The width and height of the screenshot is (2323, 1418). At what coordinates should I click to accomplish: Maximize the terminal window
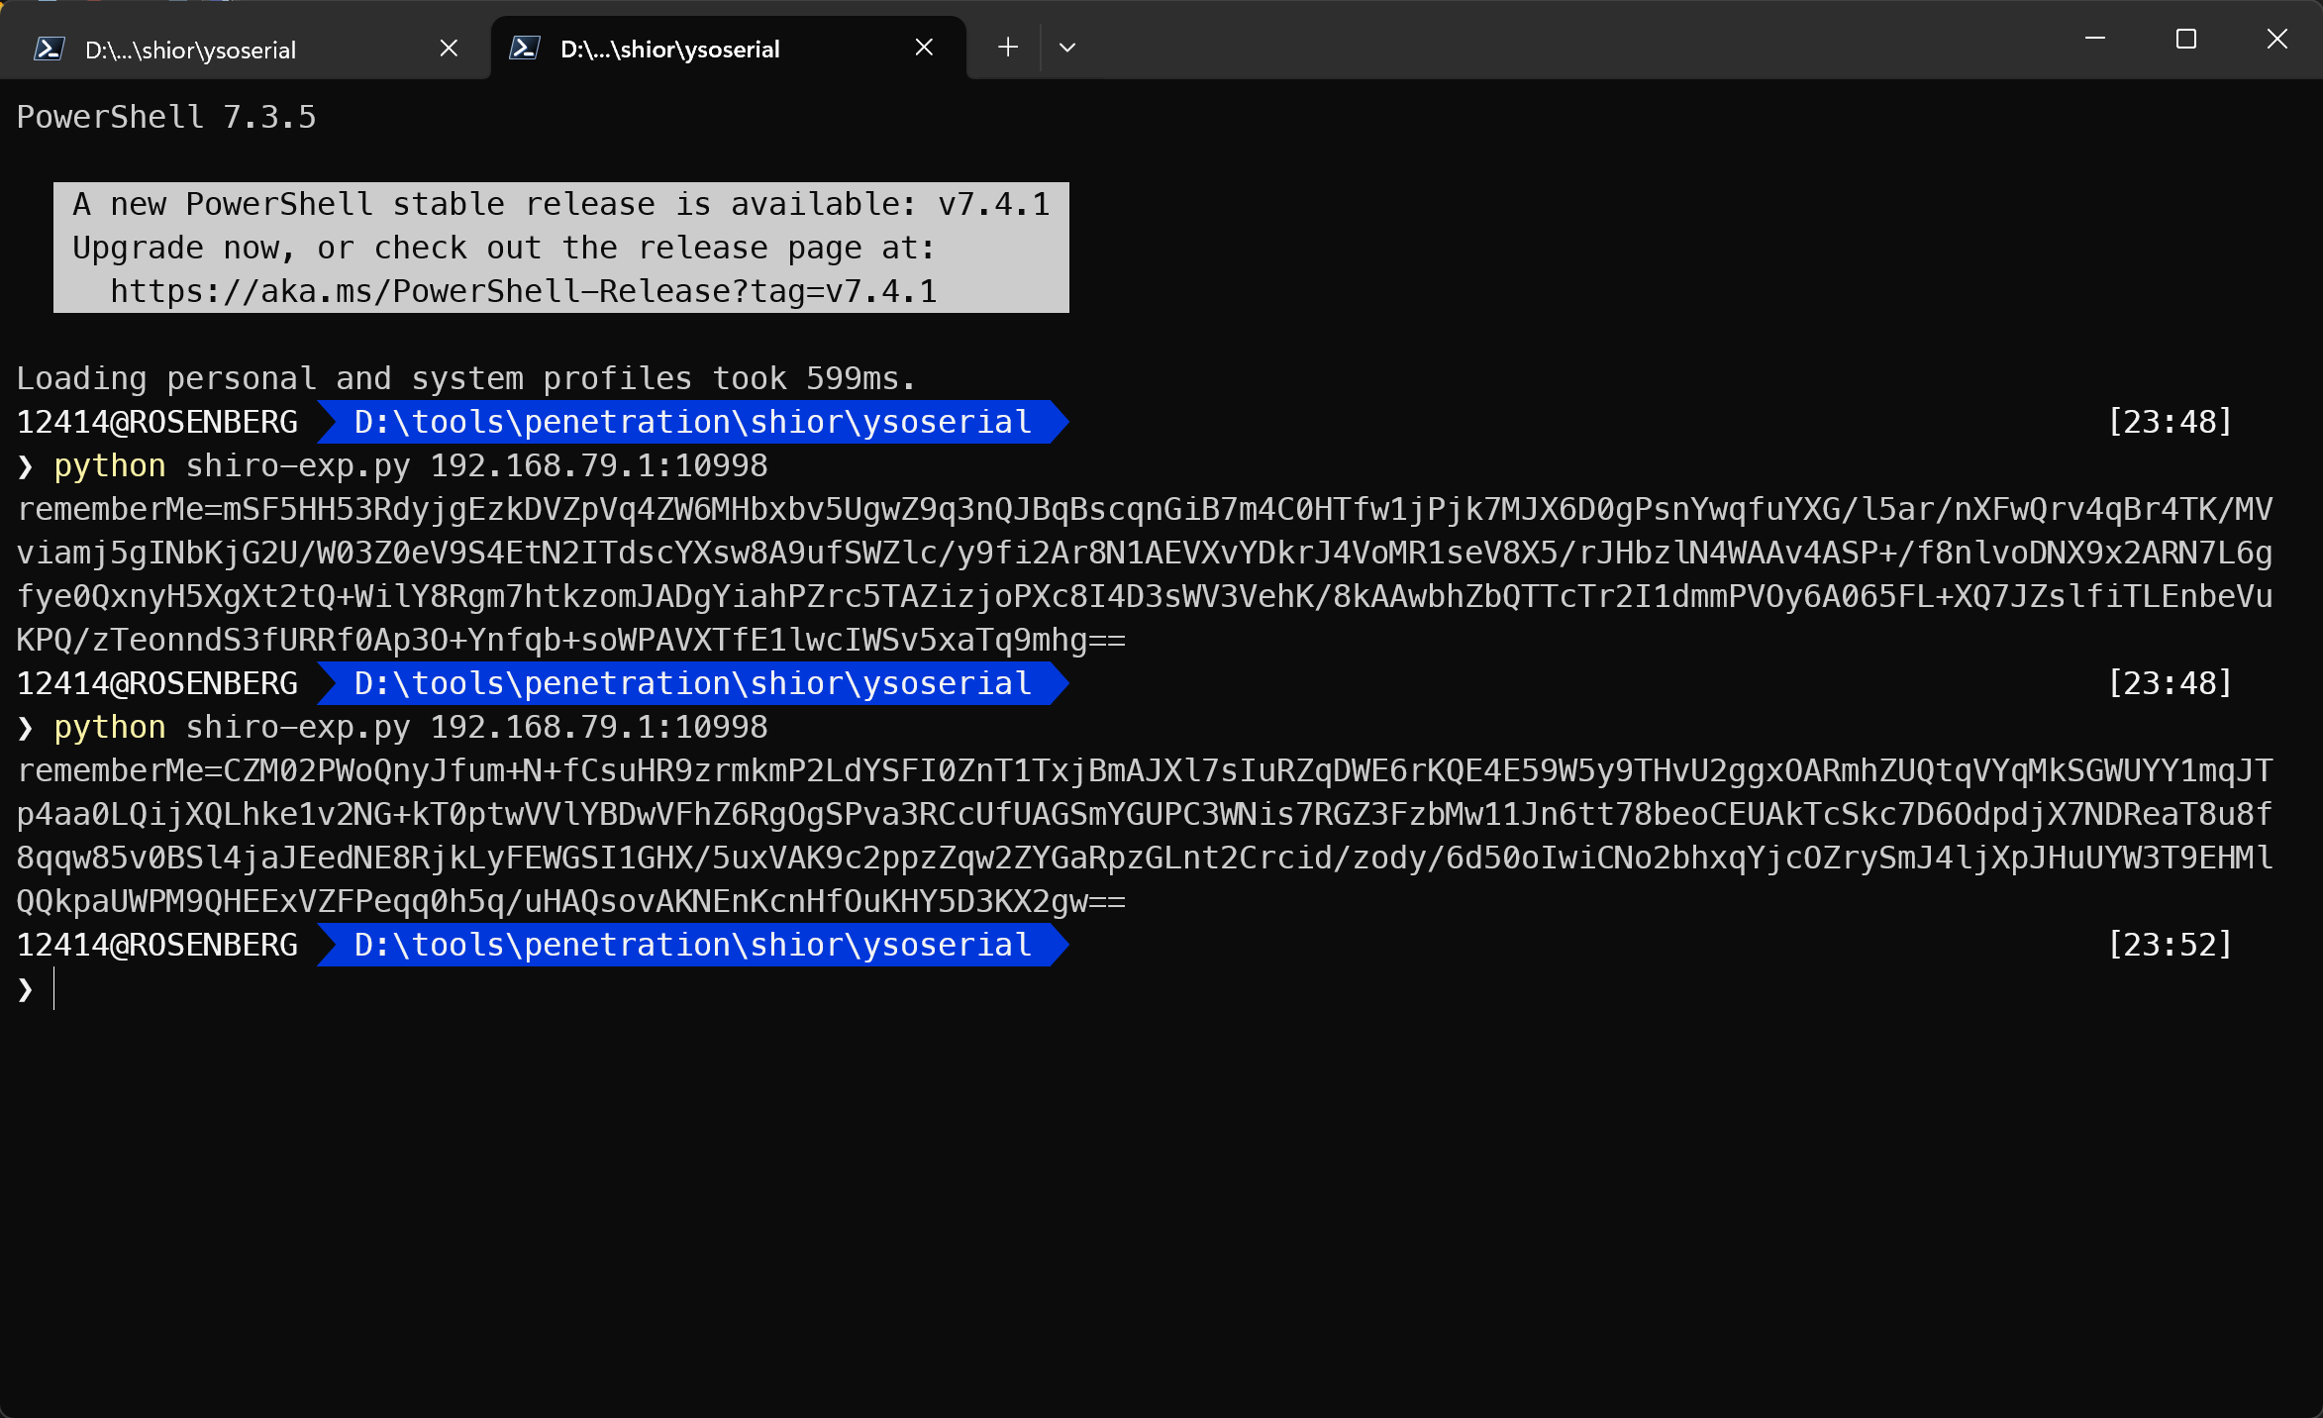[2185, 40]
